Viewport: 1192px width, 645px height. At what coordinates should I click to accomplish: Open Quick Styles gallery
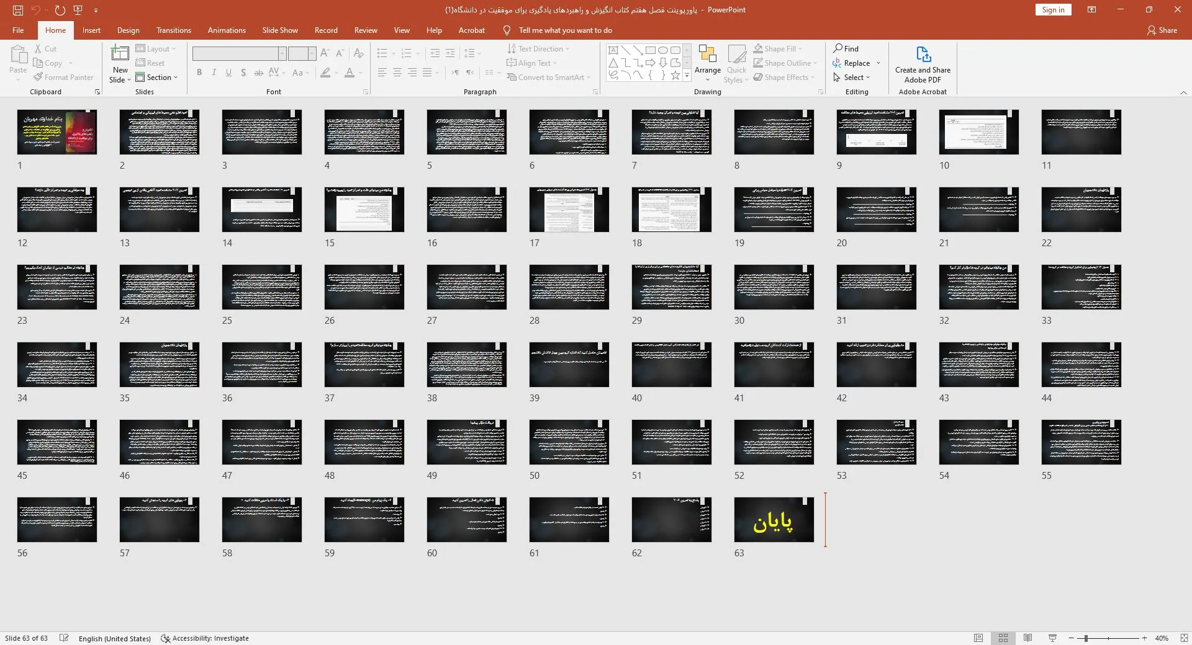tap(737, 64)
